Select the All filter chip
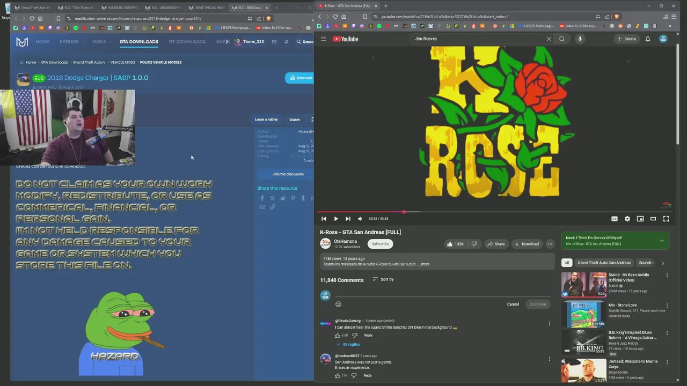Screen dimensions: 687x386 click(x=566, y=263)
